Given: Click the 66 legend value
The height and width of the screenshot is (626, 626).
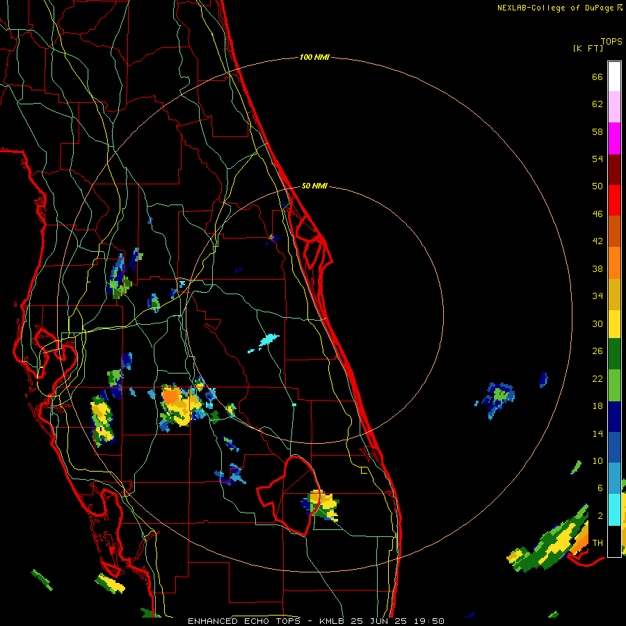Looking at the screenshot, I should (x=597, y=77).
